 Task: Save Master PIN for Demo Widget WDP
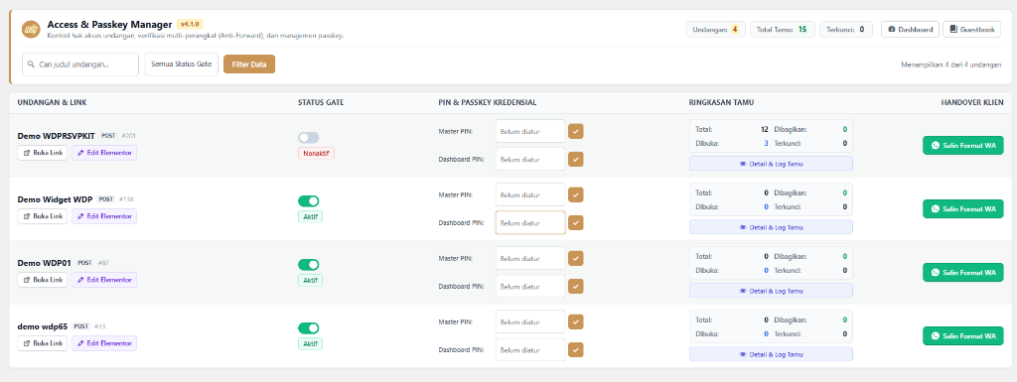pos(576,194)
